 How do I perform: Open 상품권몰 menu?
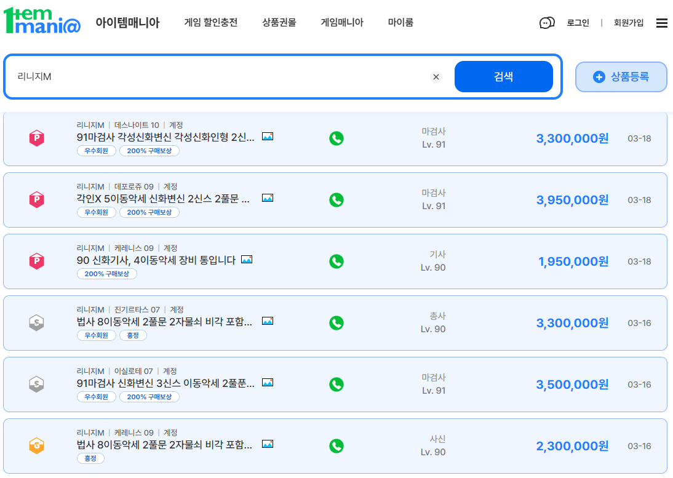pyautogui.click(x=279, y=22)
